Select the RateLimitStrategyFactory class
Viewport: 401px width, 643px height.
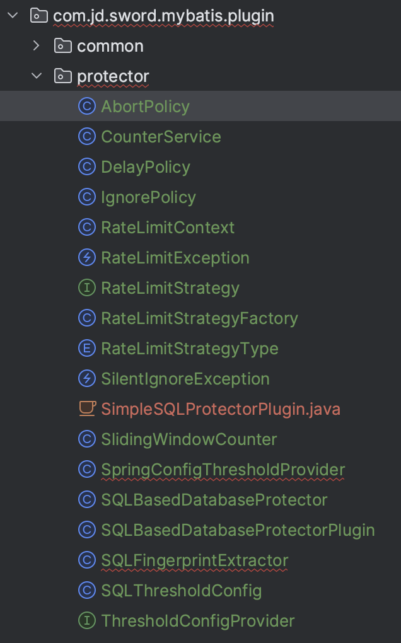[199, 318]
